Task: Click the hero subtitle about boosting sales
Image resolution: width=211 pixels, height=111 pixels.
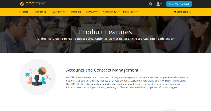Action: click(105, 39)
